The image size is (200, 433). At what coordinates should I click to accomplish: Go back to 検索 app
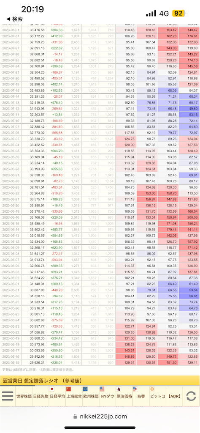14,19
